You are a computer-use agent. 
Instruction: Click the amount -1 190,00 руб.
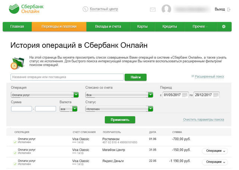click(180, 161)
